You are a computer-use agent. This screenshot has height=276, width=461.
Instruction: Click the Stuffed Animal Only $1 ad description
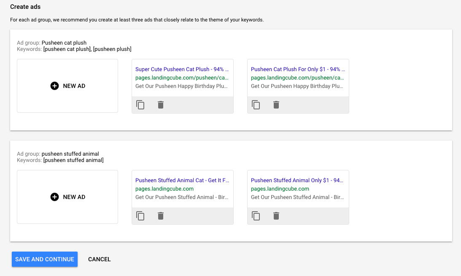click(298, 197)
